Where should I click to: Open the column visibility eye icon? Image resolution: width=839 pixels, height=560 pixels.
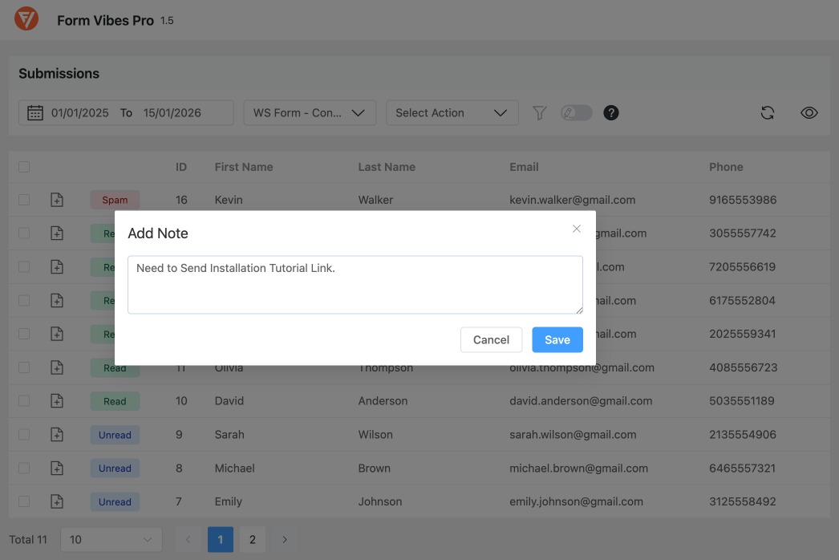click(809, 112)
